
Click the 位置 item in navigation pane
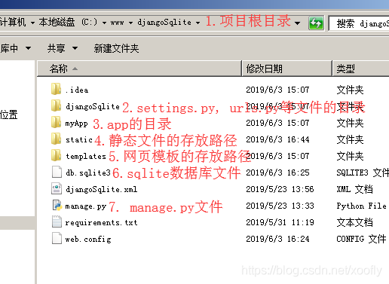(x=9, y=115)
